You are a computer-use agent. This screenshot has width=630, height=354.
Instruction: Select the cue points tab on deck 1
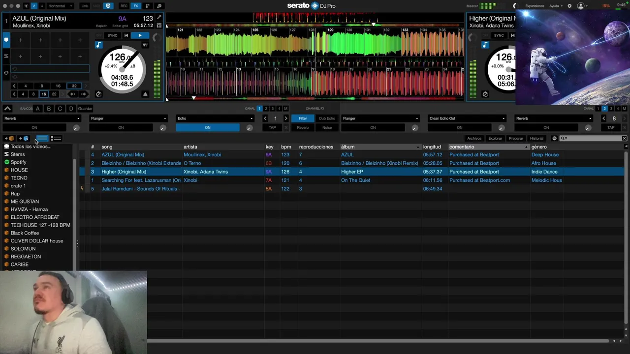[6, 39]
